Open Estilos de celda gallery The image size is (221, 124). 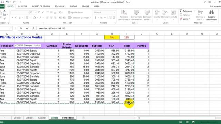coord(147,15)
